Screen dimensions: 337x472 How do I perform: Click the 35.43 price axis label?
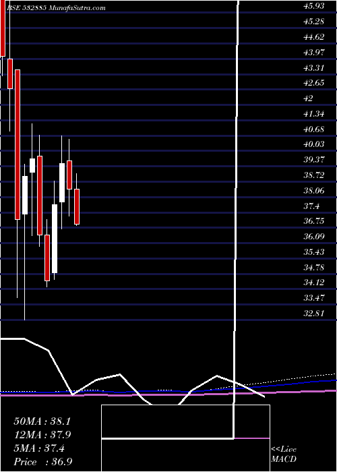[x=314, y=252]
